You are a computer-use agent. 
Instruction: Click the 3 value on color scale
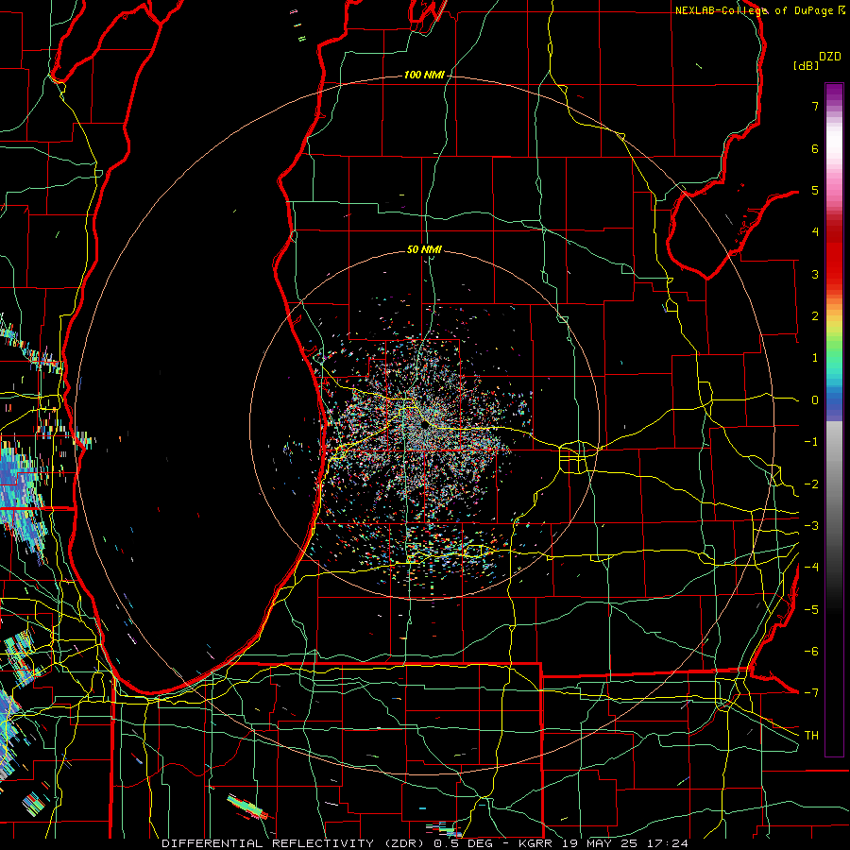(x=815, y=274)
